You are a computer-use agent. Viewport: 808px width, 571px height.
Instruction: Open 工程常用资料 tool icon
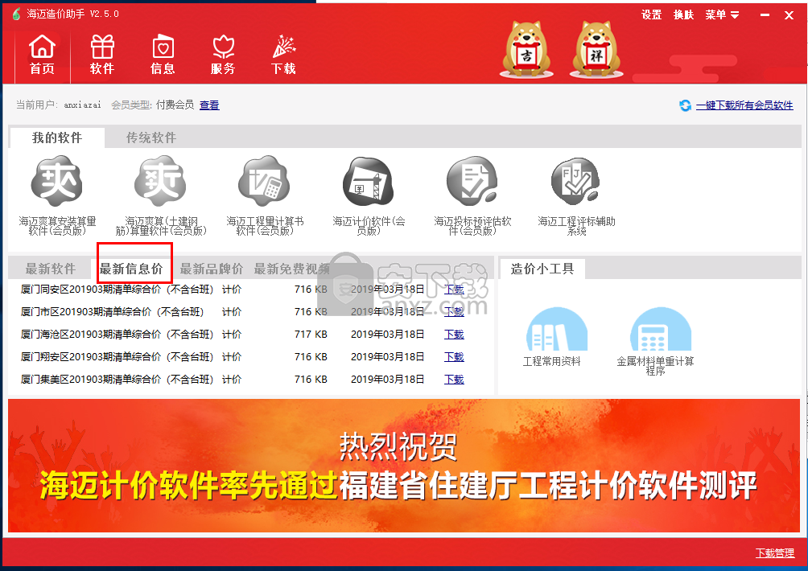coord(557,330)
